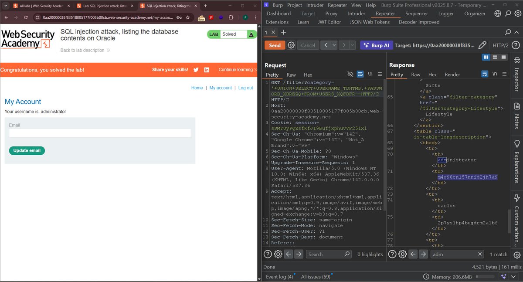This screenshot has height=282, width=523.
Task: Select combined tabbed layout view
Action: pos(503,57)
